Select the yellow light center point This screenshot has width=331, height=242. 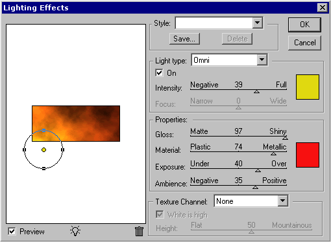(x=43, y=149)
